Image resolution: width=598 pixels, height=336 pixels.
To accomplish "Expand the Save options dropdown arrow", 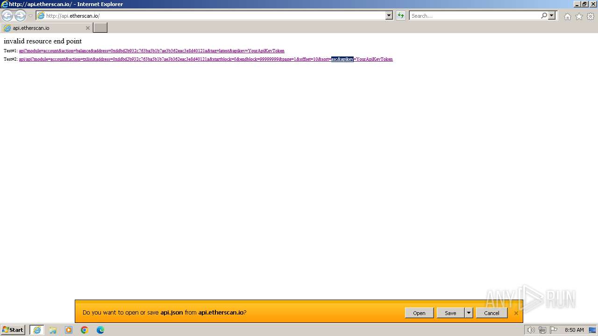I will (469, 313).
